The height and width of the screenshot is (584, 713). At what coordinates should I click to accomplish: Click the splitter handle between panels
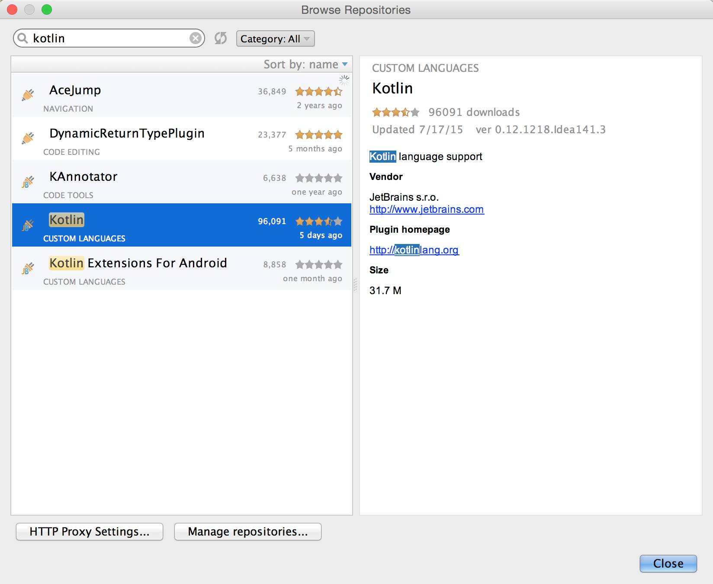coord(356,285)
